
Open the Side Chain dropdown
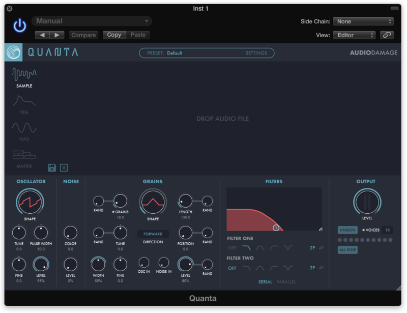[x=363, y=21]
